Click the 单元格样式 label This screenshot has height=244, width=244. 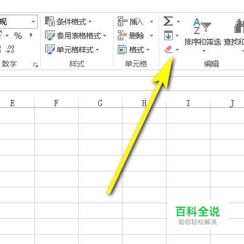click(75, 49)
